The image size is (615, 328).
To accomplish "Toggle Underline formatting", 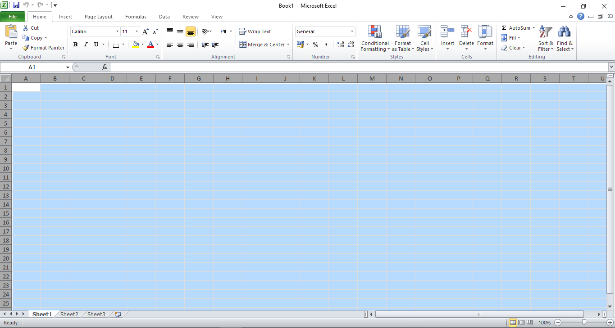I will point(96,45).
